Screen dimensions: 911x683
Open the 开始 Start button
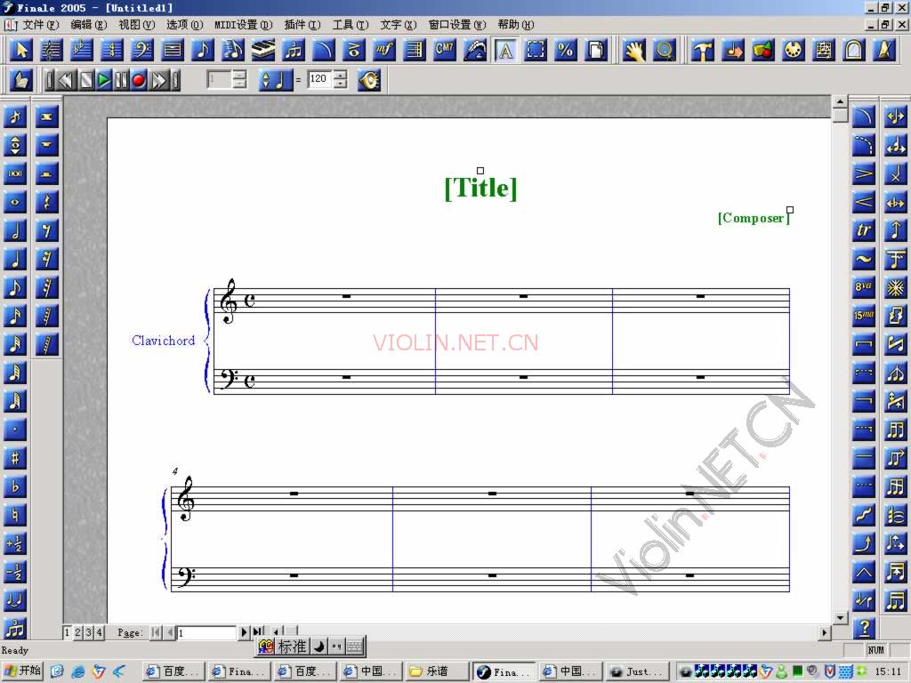point(22,671)
